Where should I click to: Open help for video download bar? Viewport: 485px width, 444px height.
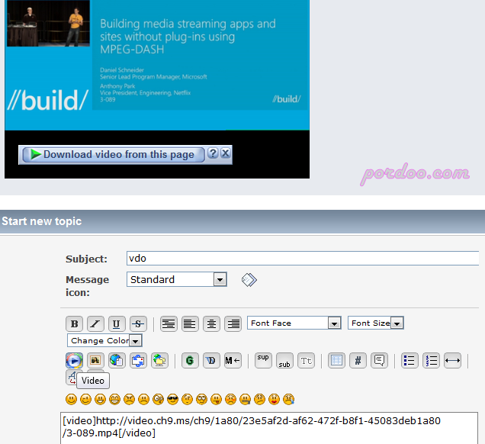[213, 153]
